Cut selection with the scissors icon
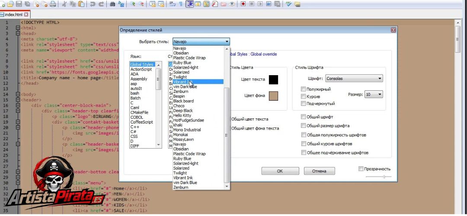 pos(64,4)
